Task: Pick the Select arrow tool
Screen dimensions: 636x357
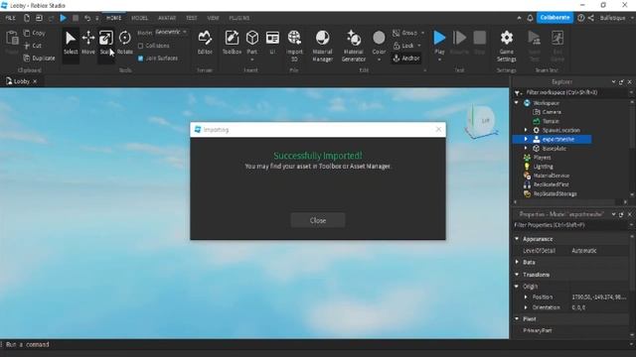Action: pyautogui.click(x=71, y=43)
